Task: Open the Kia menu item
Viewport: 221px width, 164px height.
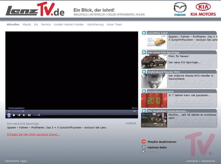Action: 36,24
